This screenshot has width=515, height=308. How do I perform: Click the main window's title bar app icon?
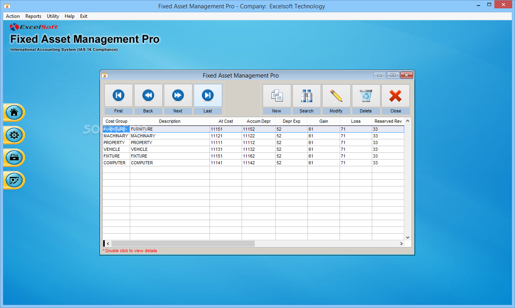coord(7,6)
